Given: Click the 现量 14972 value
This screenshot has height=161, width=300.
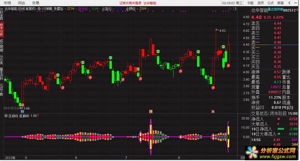Looking at the screenshot, I should point(276,87).
